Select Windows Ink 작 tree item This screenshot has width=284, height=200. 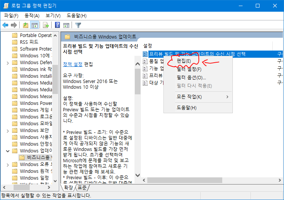pyautogui.click(x=36, y=69)
